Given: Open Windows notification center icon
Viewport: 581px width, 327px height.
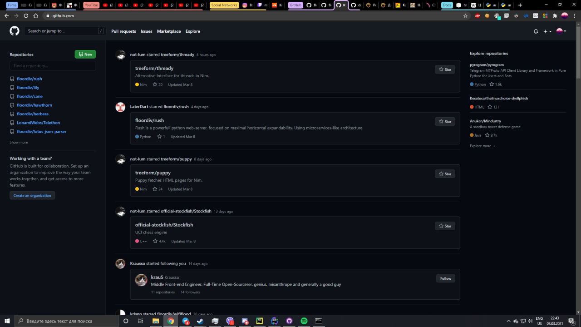Looking at the screenshot, I should 571,321.
